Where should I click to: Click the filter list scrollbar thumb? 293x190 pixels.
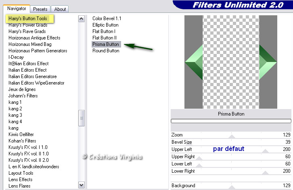pos(81,118)
